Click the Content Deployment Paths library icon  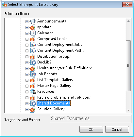[33, 50]
